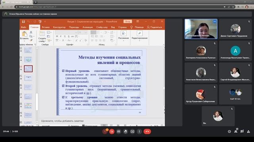The height and width of the screenshot is (142, 254).
Task: Click notes field Щелкните, чтобы добавить заметки
Action: click(x=62, y=121)
